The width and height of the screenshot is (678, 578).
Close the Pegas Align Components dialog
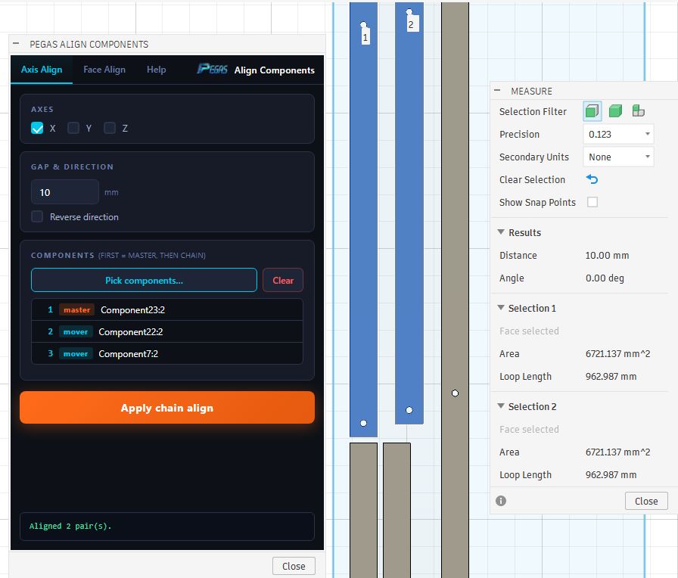(294, 566)
